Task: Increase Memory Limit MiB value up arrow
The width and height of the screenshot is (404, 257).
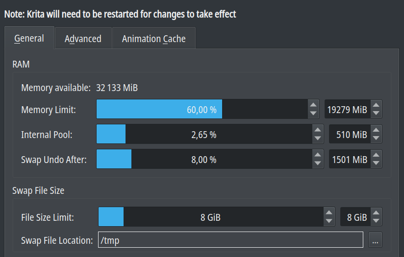Action: click(x=376, y=105)
